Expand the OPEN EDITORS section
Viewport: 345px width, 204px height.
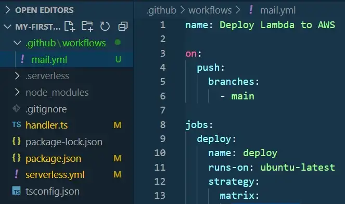point(8,10)
